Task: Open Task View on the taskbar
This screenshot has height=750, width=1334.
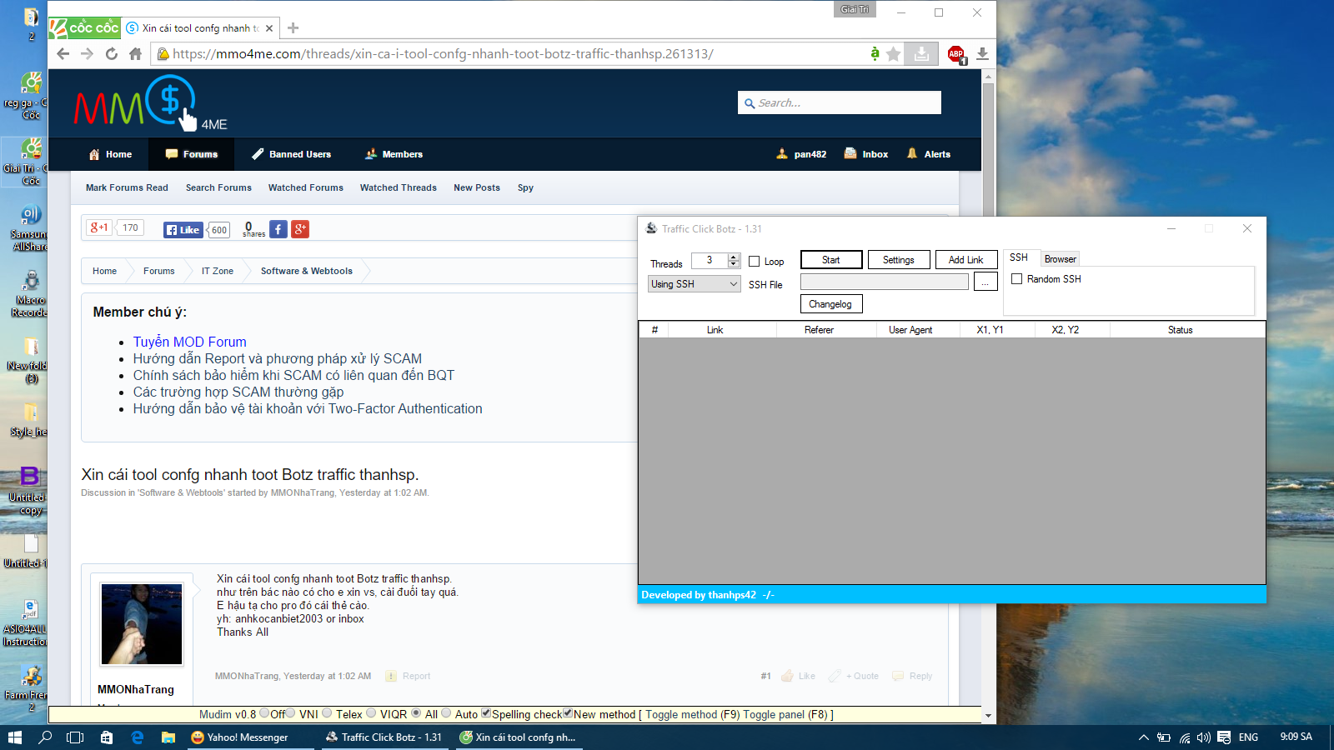Action: coord(75,737)
